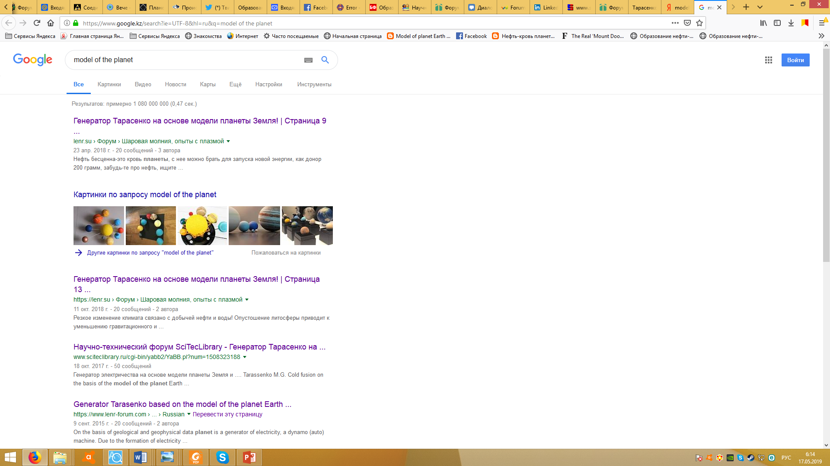Reload the current page

tap(37, 23)
